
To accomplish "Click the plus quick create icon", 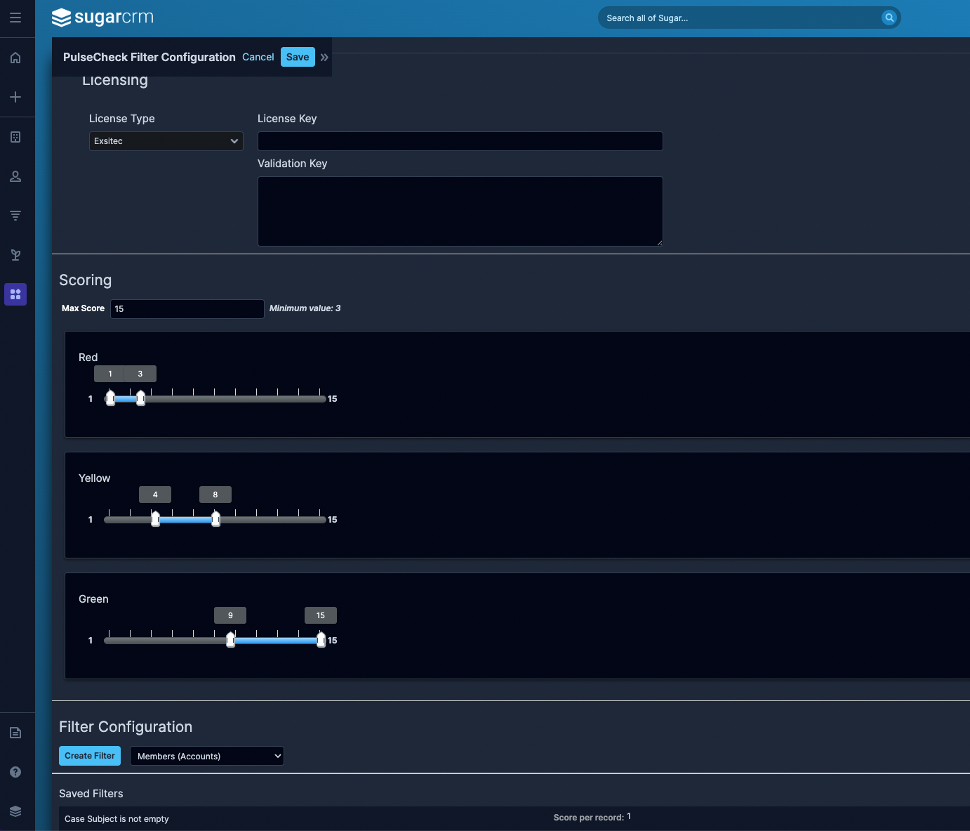I will 15,97.
